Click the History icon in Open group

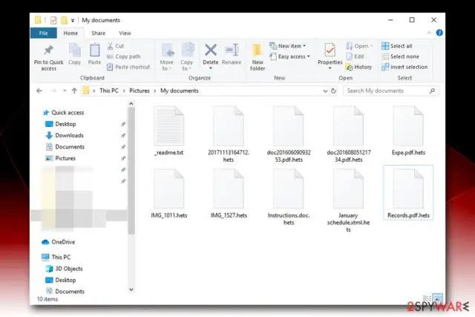coord(358,67)
